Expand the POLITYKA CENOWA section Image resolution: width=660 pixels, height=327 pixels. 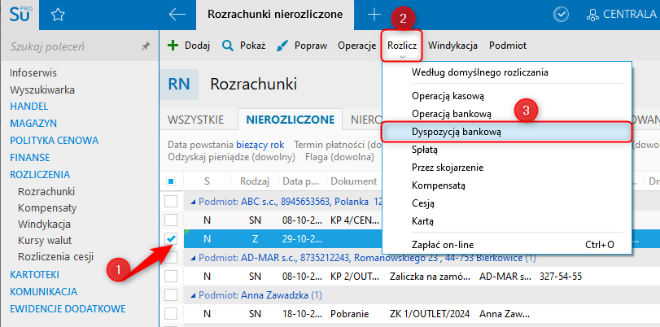pyautogui.click(x=54, y=141)
